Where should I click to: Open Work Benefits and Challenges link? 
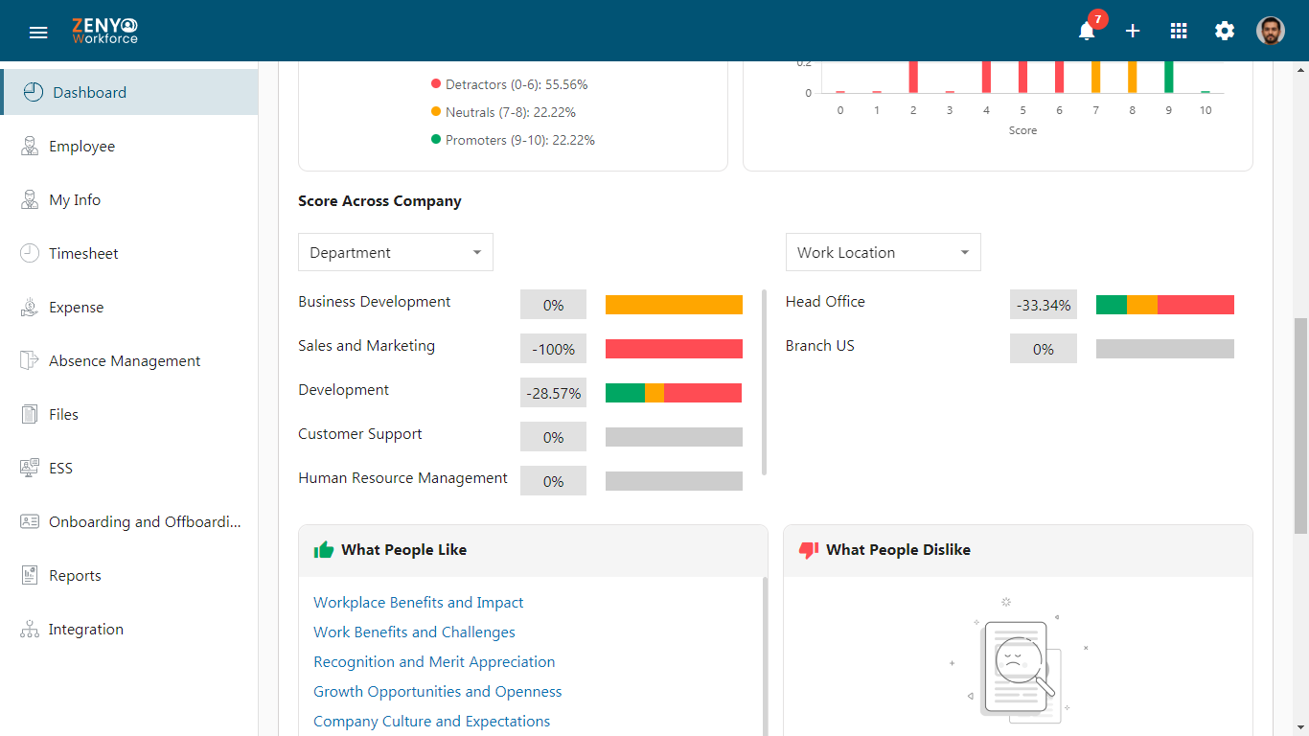tap(414, 632)
